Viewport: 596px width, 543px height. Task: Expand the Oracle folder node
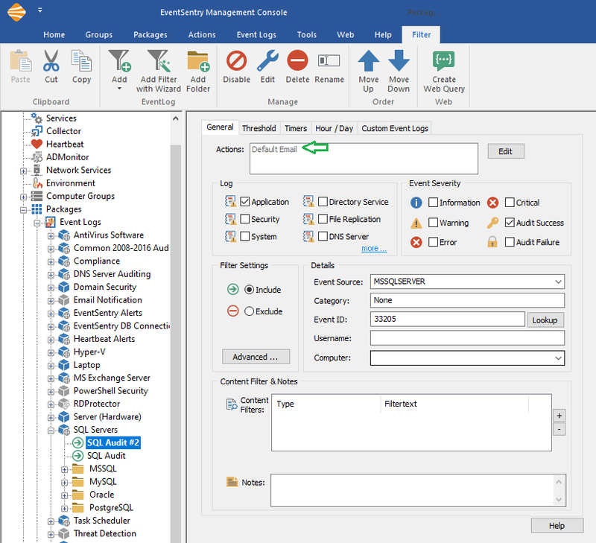65,495
